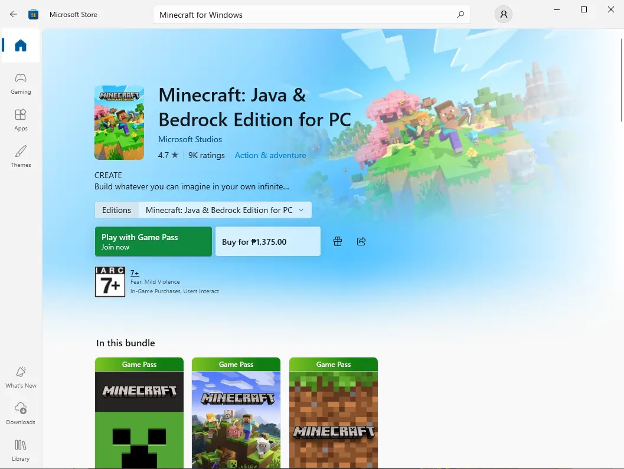The image size is (624, 469).
Task: Click the truncated CREATE description text
Action: [191, 181]
